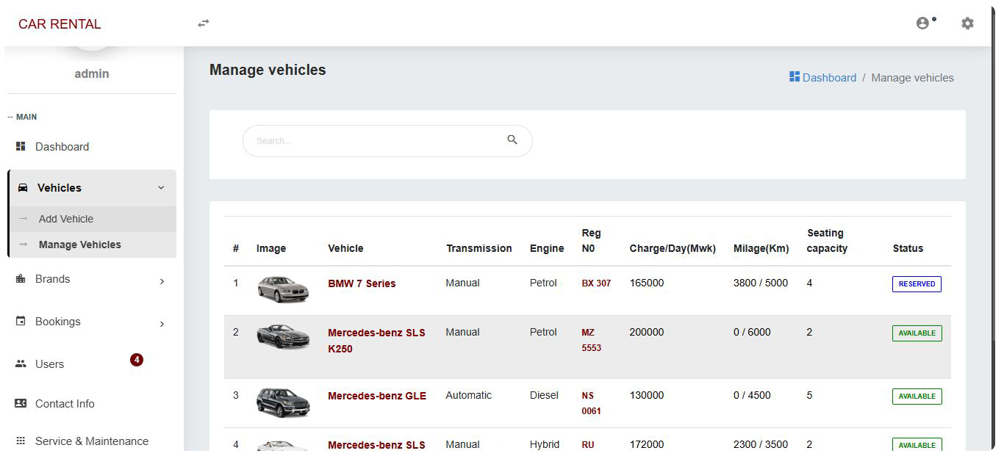Click the charge value 165000
This screenshot has width=1004, height=456.
647,283
